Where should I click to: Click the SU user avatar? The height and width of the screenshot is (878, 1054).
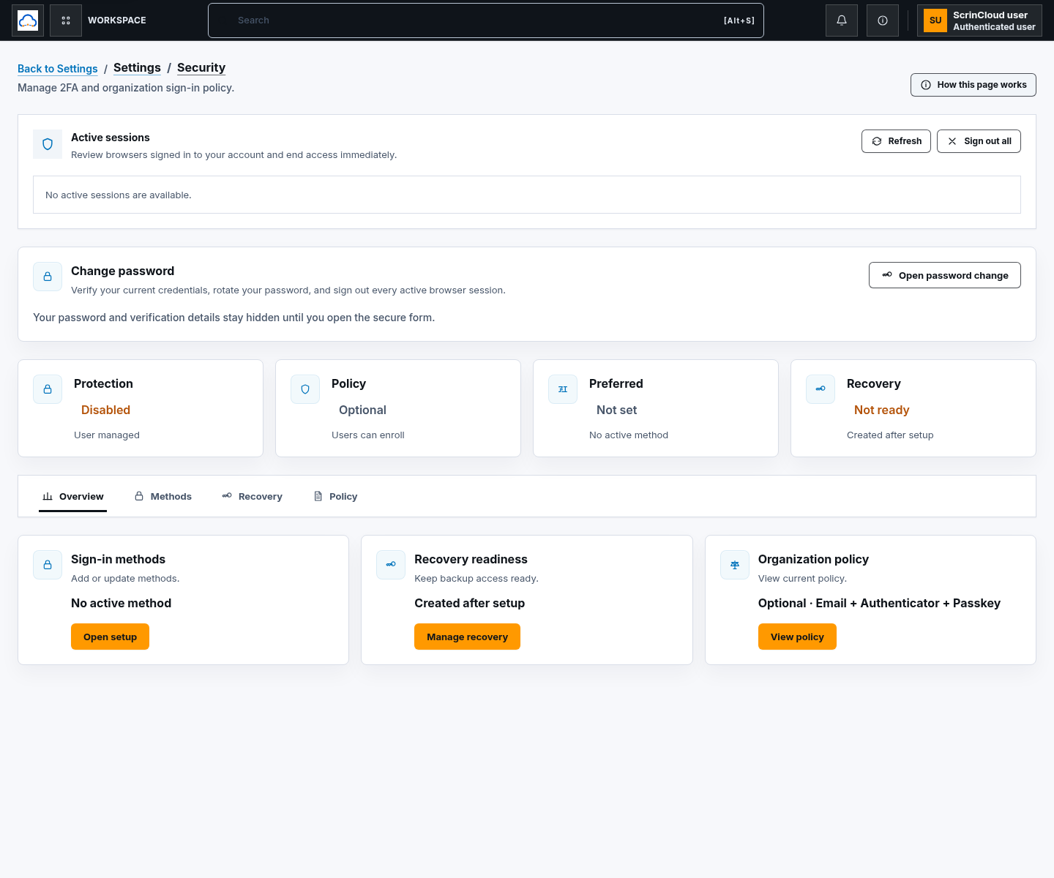(x=935, y=20)
